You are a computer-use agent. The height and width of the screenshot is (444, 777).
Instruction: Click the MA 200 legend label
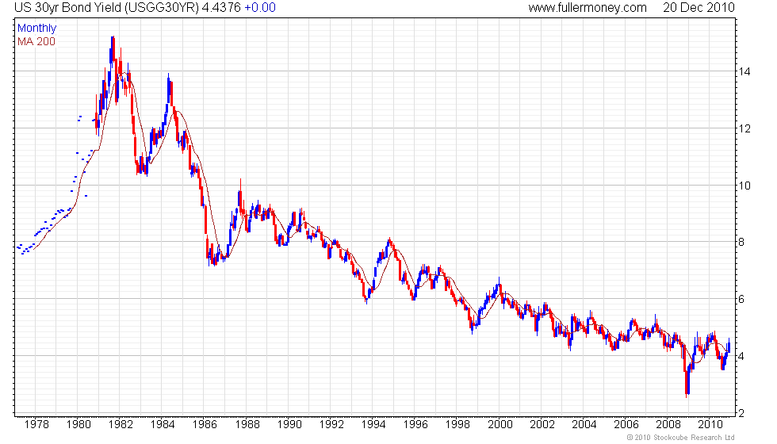pos(36,41)
